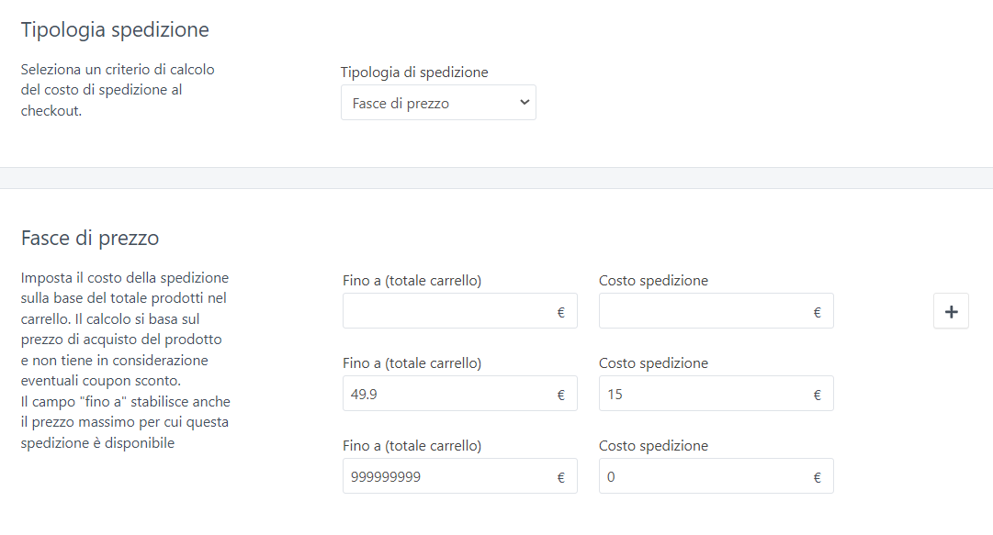This screenshot has height=535, width=993.
Task: Click the euro symbol beside the 49.9 value
Action: click(x=560, y=395)
